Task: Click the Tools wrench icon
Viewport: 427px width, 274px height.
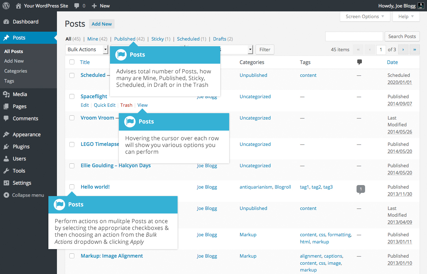Action: pyautogui.click(x=6, y=171)
